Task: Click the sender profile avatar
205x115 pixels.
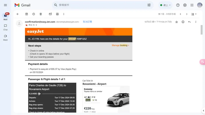Action: [19, 23]
